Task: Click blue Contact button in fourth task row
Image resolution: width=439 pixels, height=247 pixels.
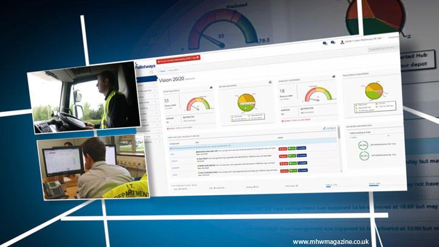Action: point(303,170)
